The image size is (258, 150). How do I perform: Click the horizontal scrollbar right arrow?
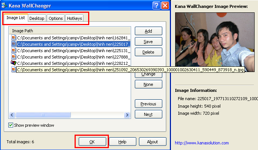127,115
